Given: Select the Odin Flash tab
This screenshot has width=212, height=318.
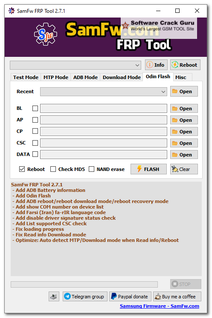Looking at the screenshot, I should click(x=158, y=77).
